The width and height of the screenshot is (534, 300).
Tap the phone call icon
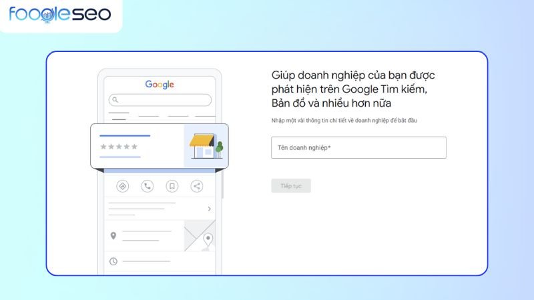(x=147, y=186)
